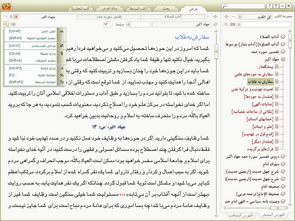The height and width of the screenshot is (221, 295).
Task: Click the book icon beside جهاد اكبر title field
Action: point(215,24)
